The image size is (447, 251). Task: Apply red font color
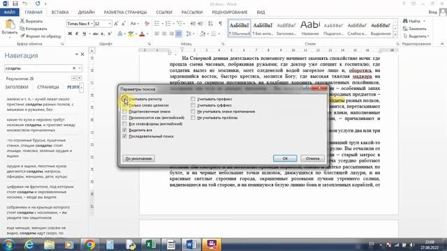(x=142, y=34)
